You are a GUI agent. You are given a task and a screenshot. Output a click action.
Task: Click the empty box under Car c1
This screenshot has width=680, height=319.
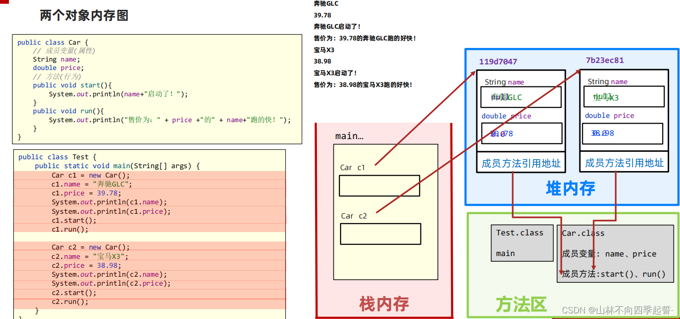[380, 186]
